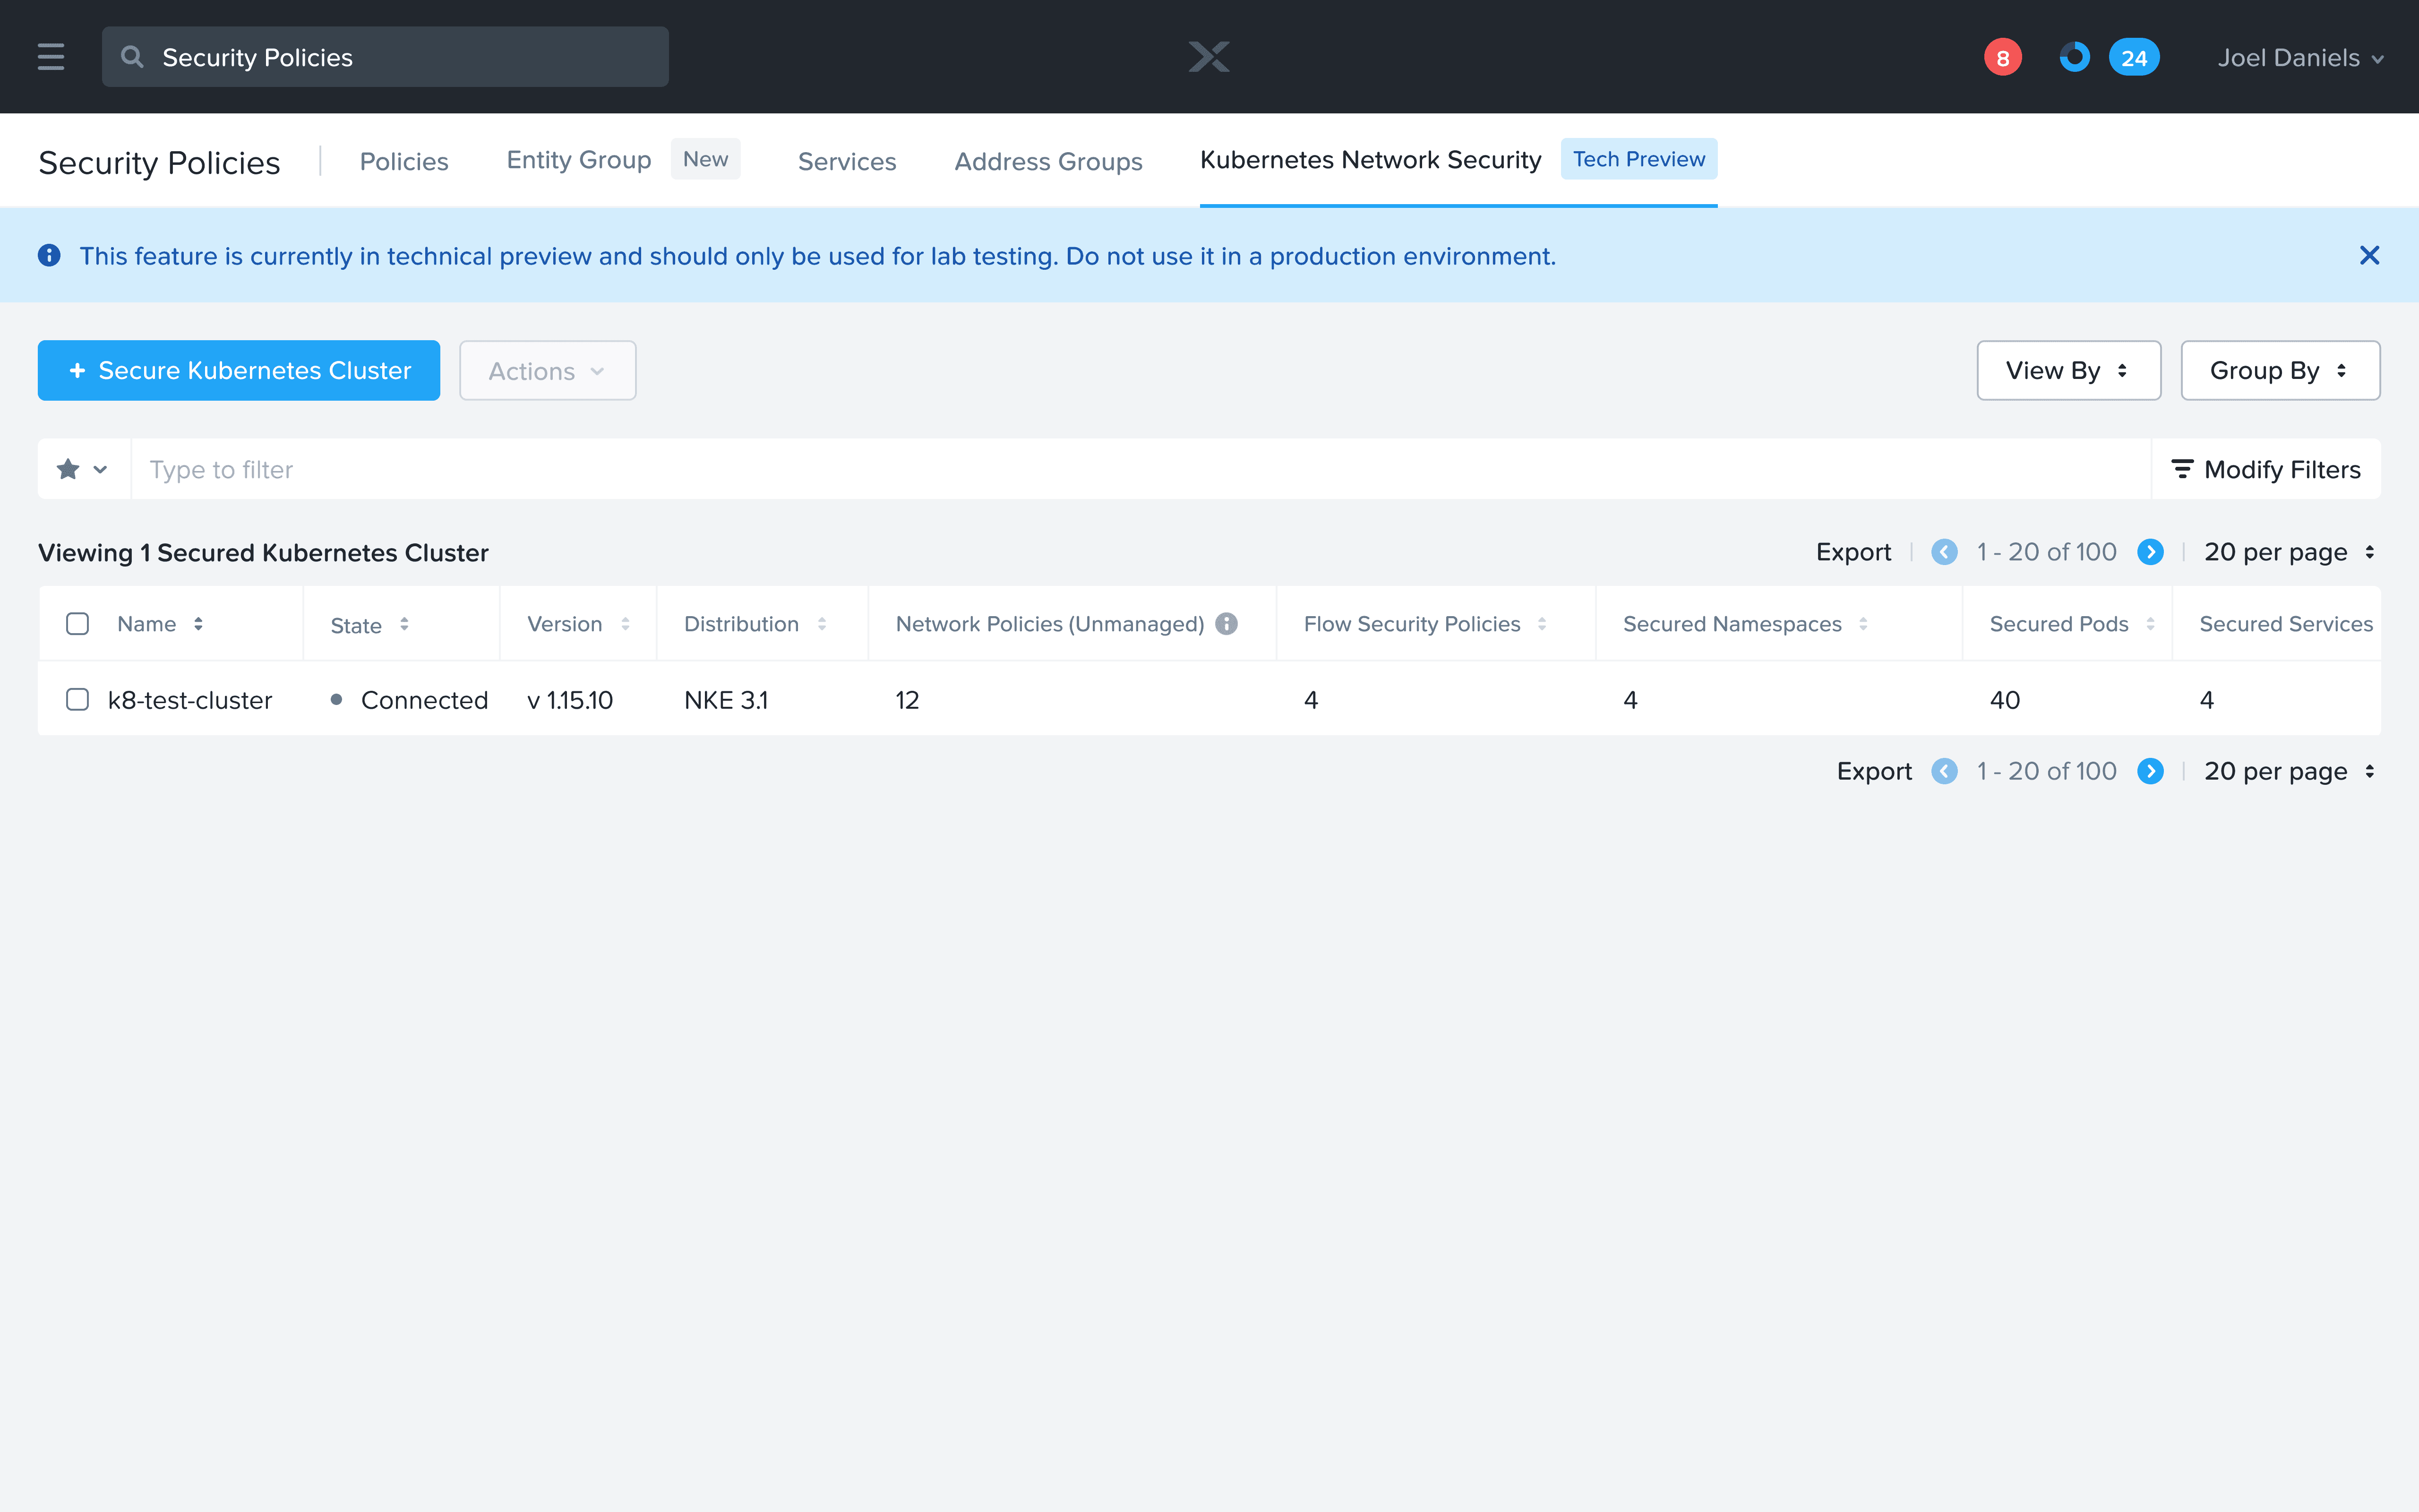The image size is (2419, 1512).
Task: Dismiss the tech preview info banner
Action: pyautogui.click(x=2368, y=256)
